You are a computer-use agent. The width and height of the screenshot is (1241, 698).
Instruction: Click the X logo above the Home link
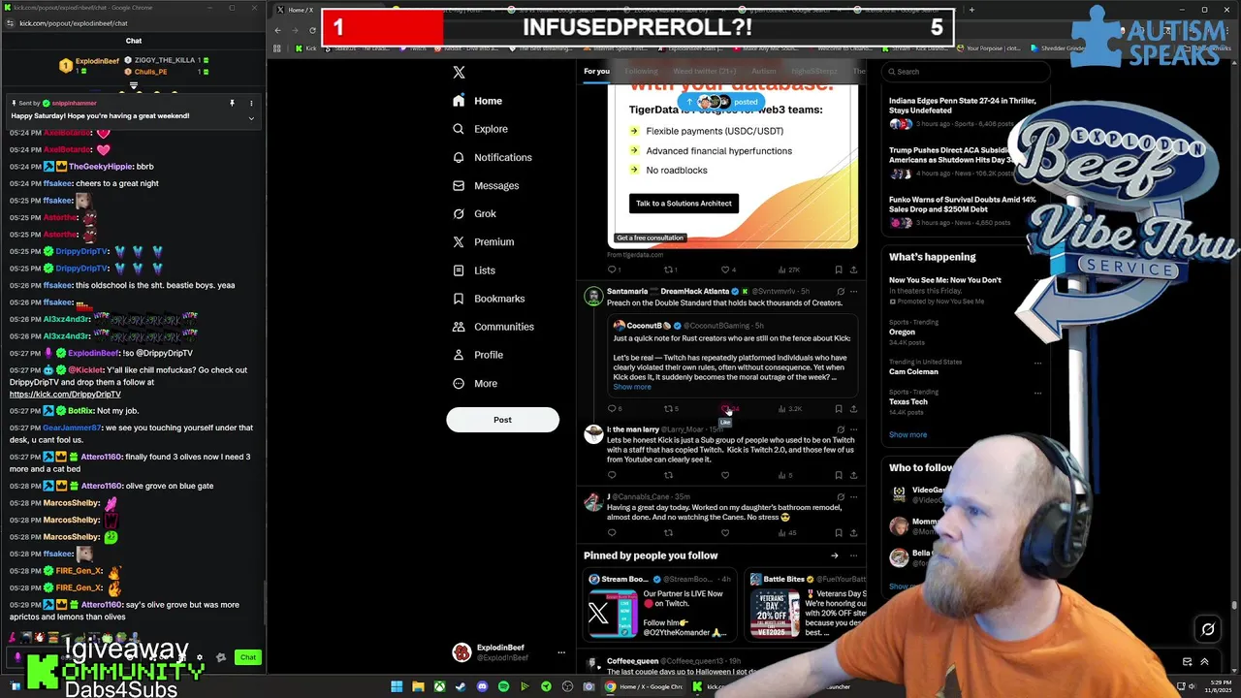point(459,73)
